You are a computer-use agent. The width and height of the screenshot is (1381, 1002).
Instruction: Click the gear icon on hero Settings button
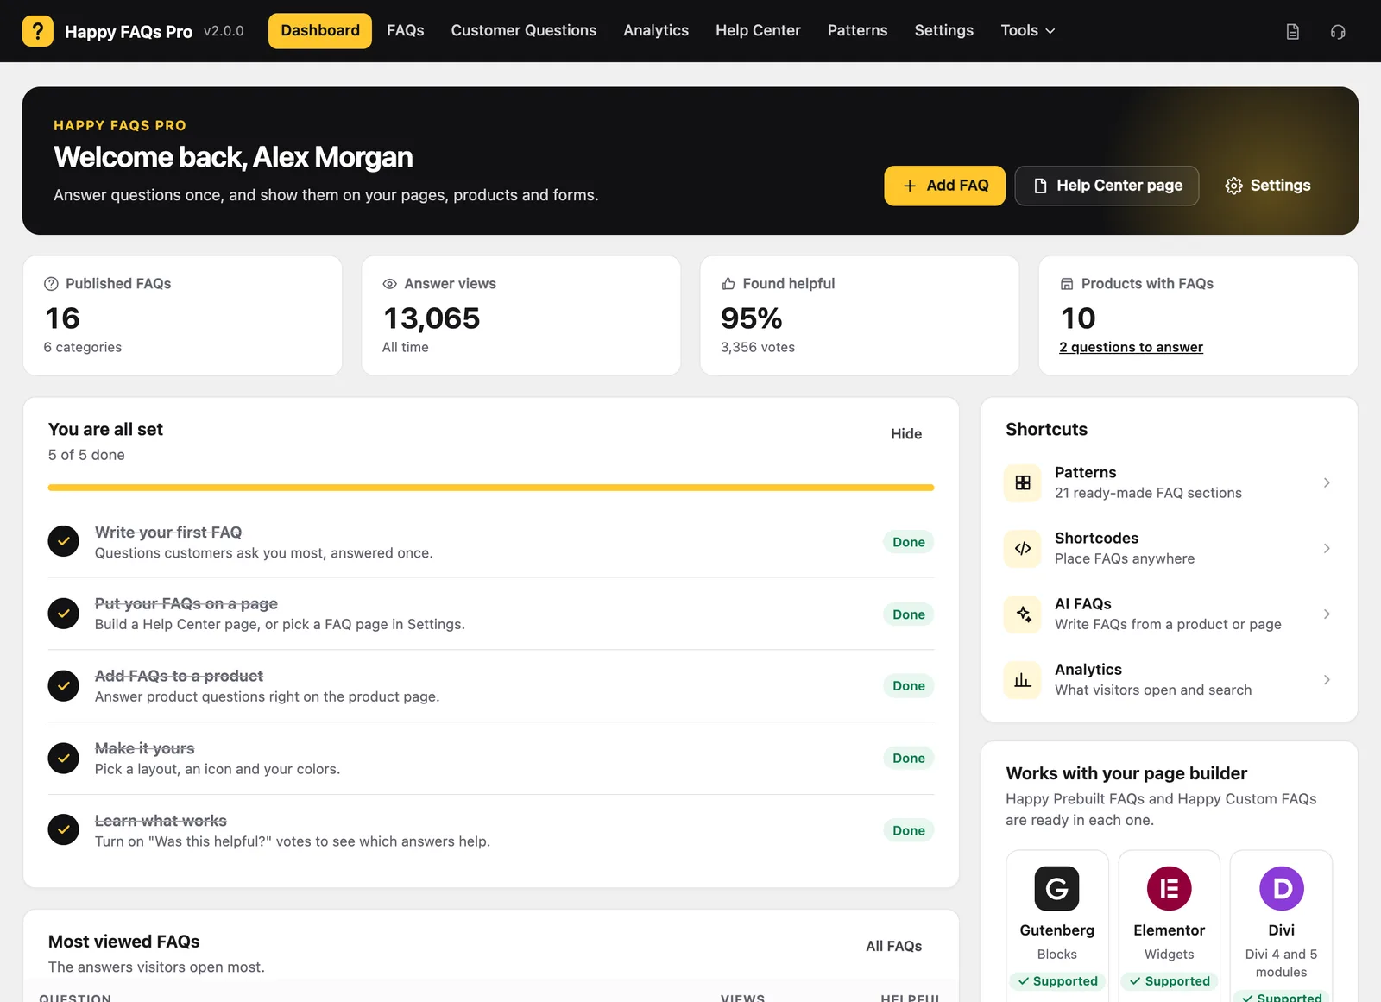(1233, 186)
